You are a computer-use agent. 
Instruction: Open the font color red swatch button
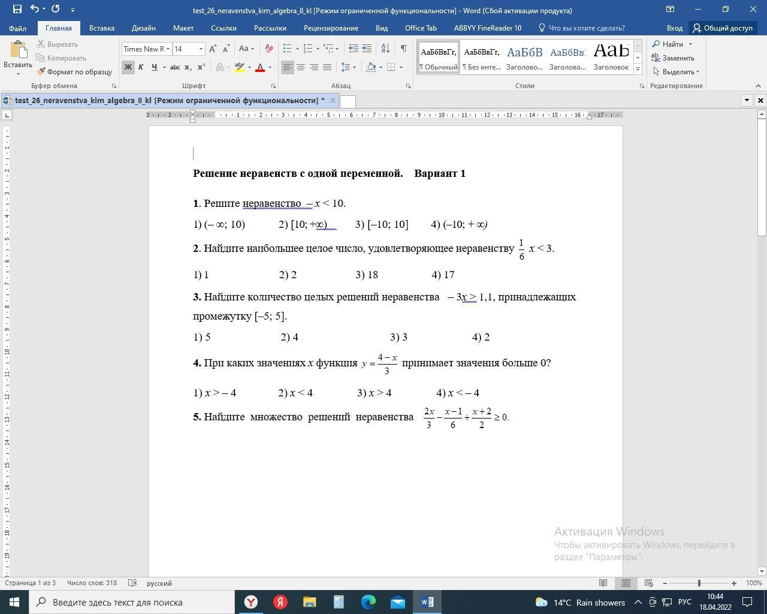(x=260, y=67)
